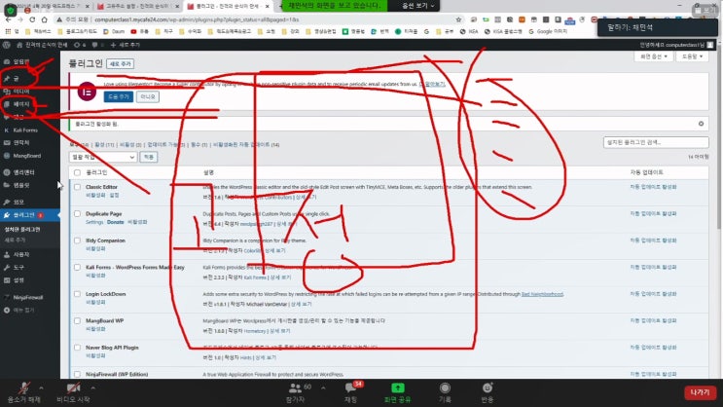Unmute the Zoom microphone
Image resolution: width=723 pixels, height=407 pixels.
24,392
